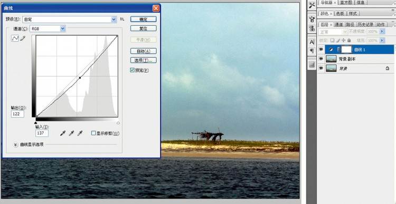Screen dimensions: 396x204
Task: Click the 确定 button
Action: pyautogui.click(x=144, y=20)
